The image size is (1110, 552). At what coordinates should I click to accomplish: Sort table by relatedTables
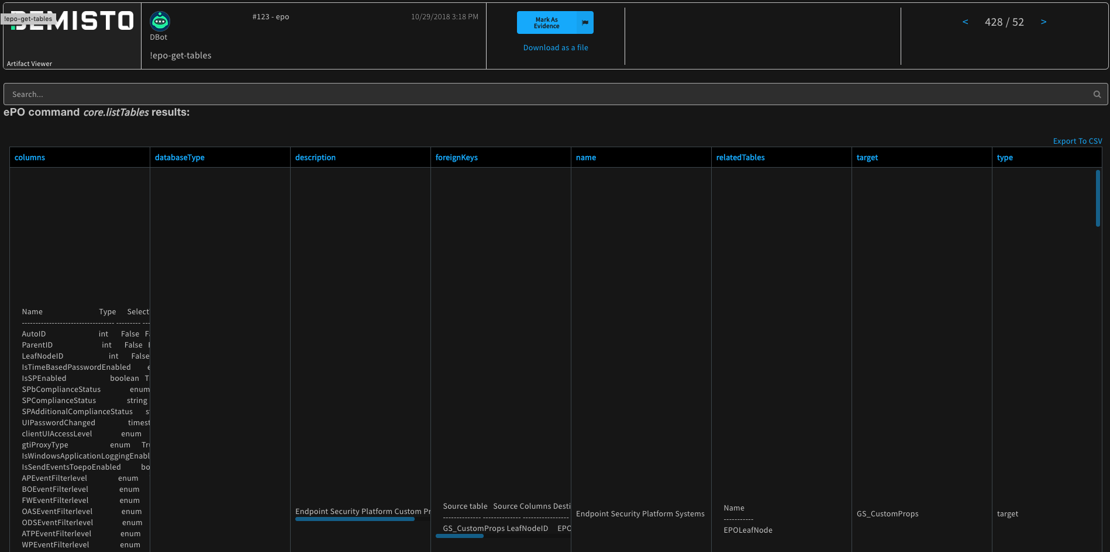pyautogui.click(x=740, y=157)
